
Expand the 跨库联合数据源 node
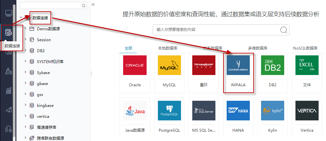click(25, 137)
